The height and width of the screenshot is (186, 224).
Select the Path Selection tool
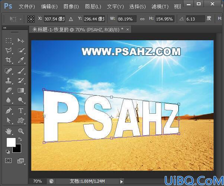click(x=9, y=120)
